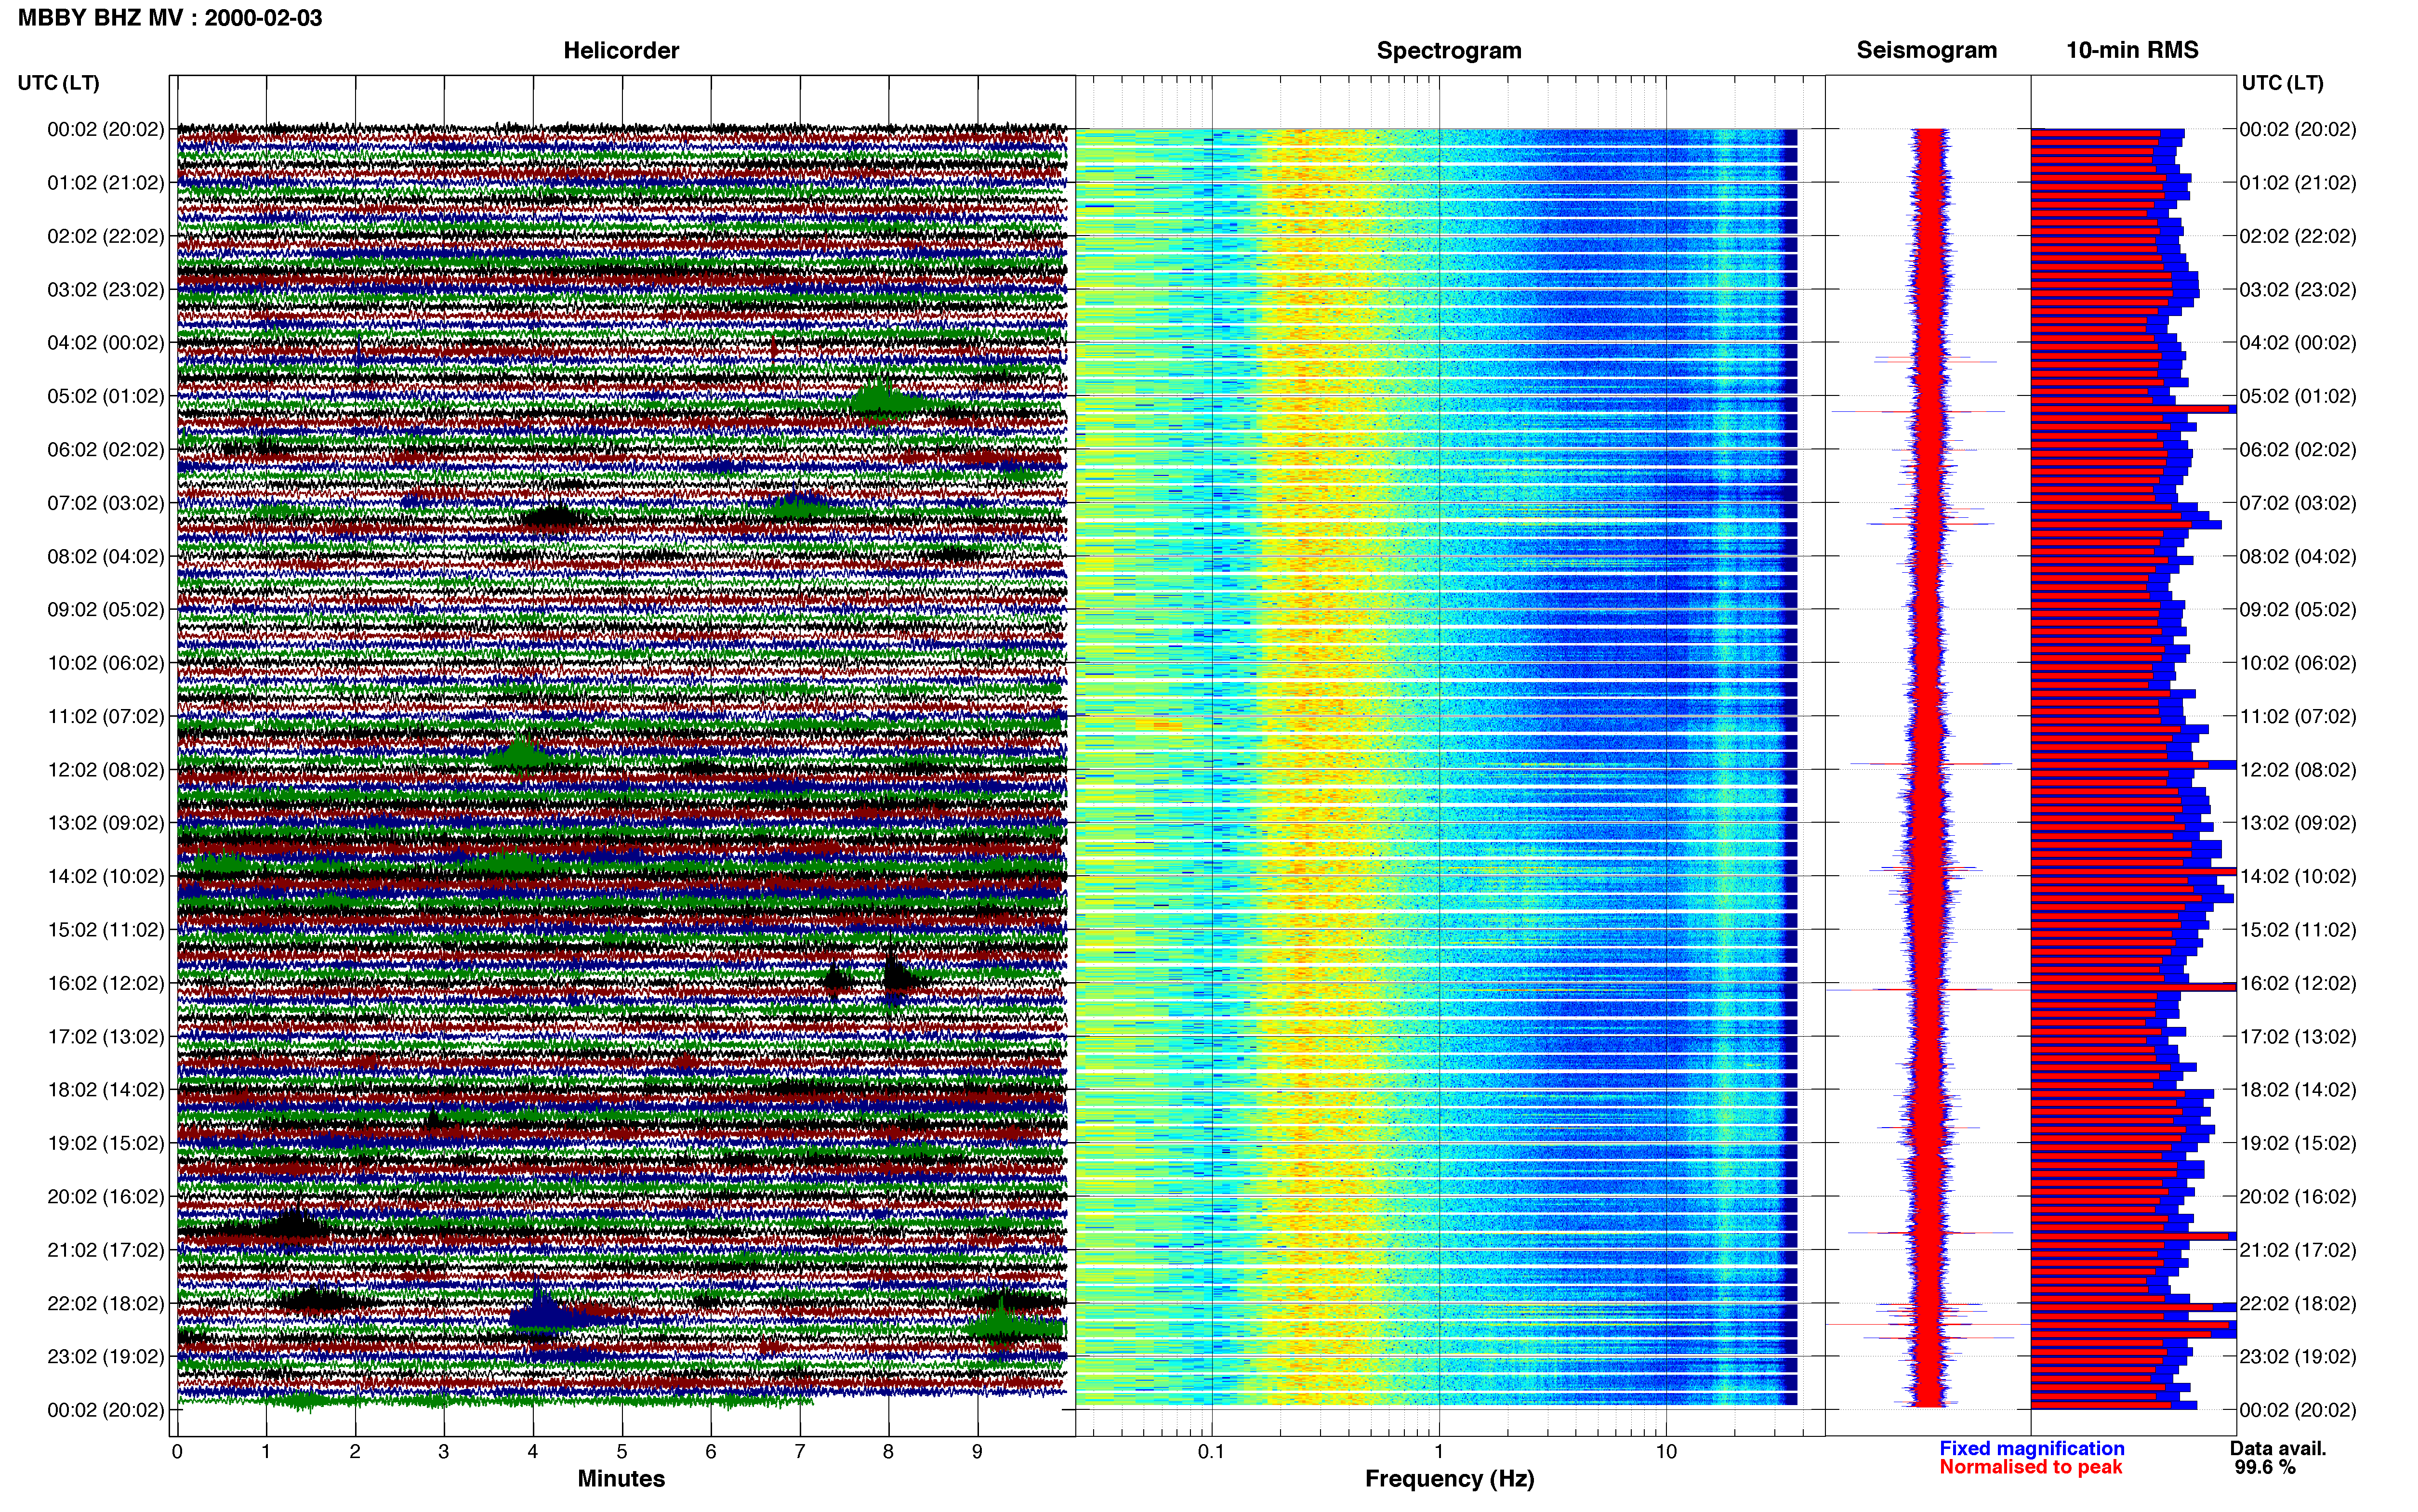Viewport: 2418px width, 1512px height.
Task: Click the '10-min RMS' panel heading
Action: tap(2132, 50)
